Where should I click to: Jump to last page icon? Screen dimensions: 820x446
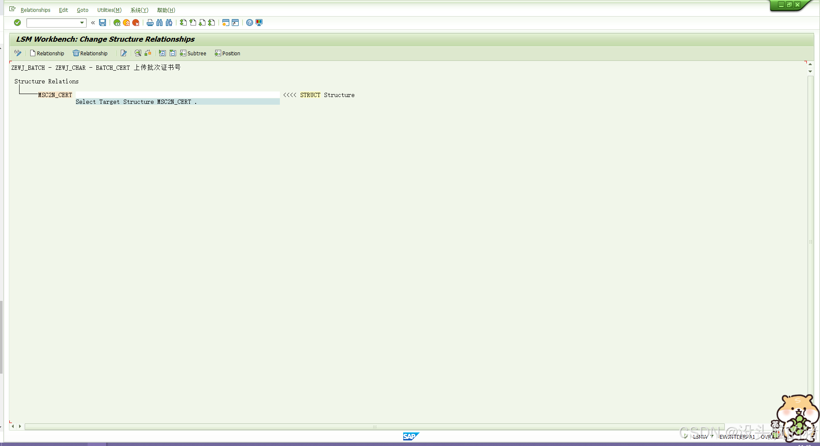pos(211,23)
